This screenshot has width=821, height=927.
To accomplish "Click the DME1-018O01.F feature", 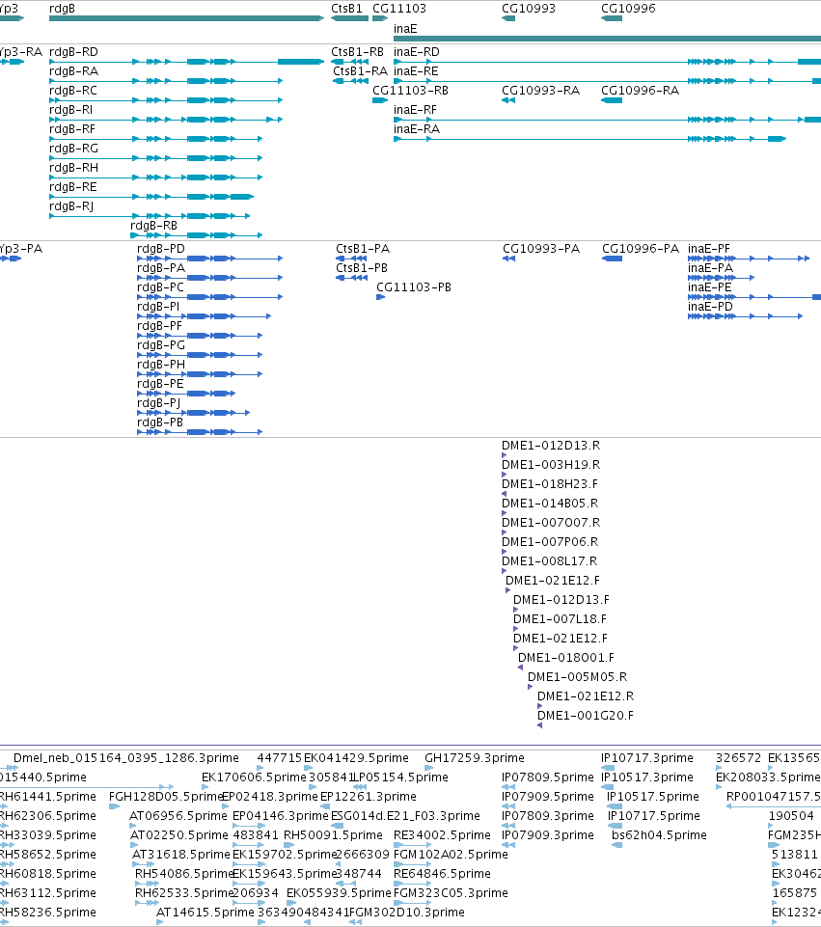I will coord(520,668).
